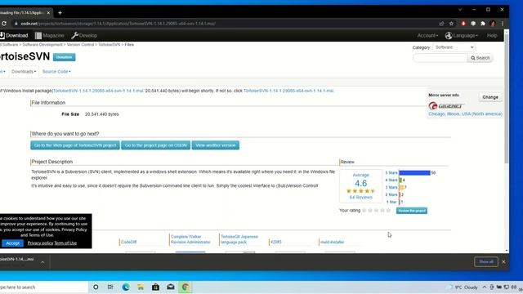Open the Help link in header
Viewport: 523px width, 294px height.
492,35
